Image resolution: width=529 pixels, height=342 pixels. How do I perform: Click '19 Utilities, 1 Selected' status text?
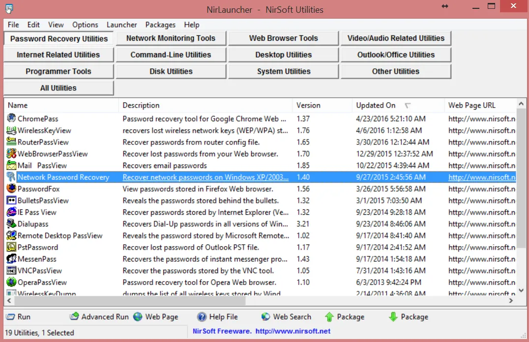39,333
